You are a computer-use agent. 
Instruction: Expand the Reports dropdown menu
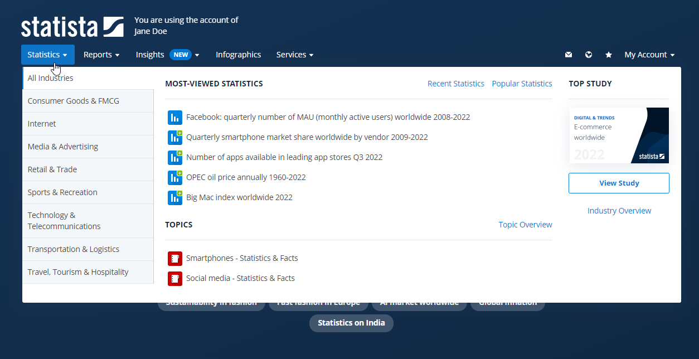101,55
